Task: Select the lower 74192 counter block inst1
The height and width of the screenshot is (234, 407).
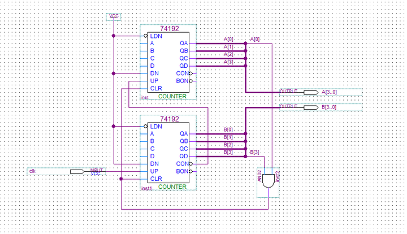Action: coord(168,153)
